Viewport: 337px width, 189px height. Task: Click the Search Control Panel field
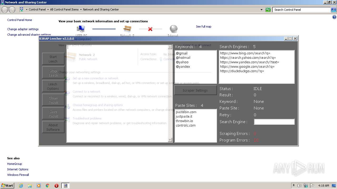301,10
